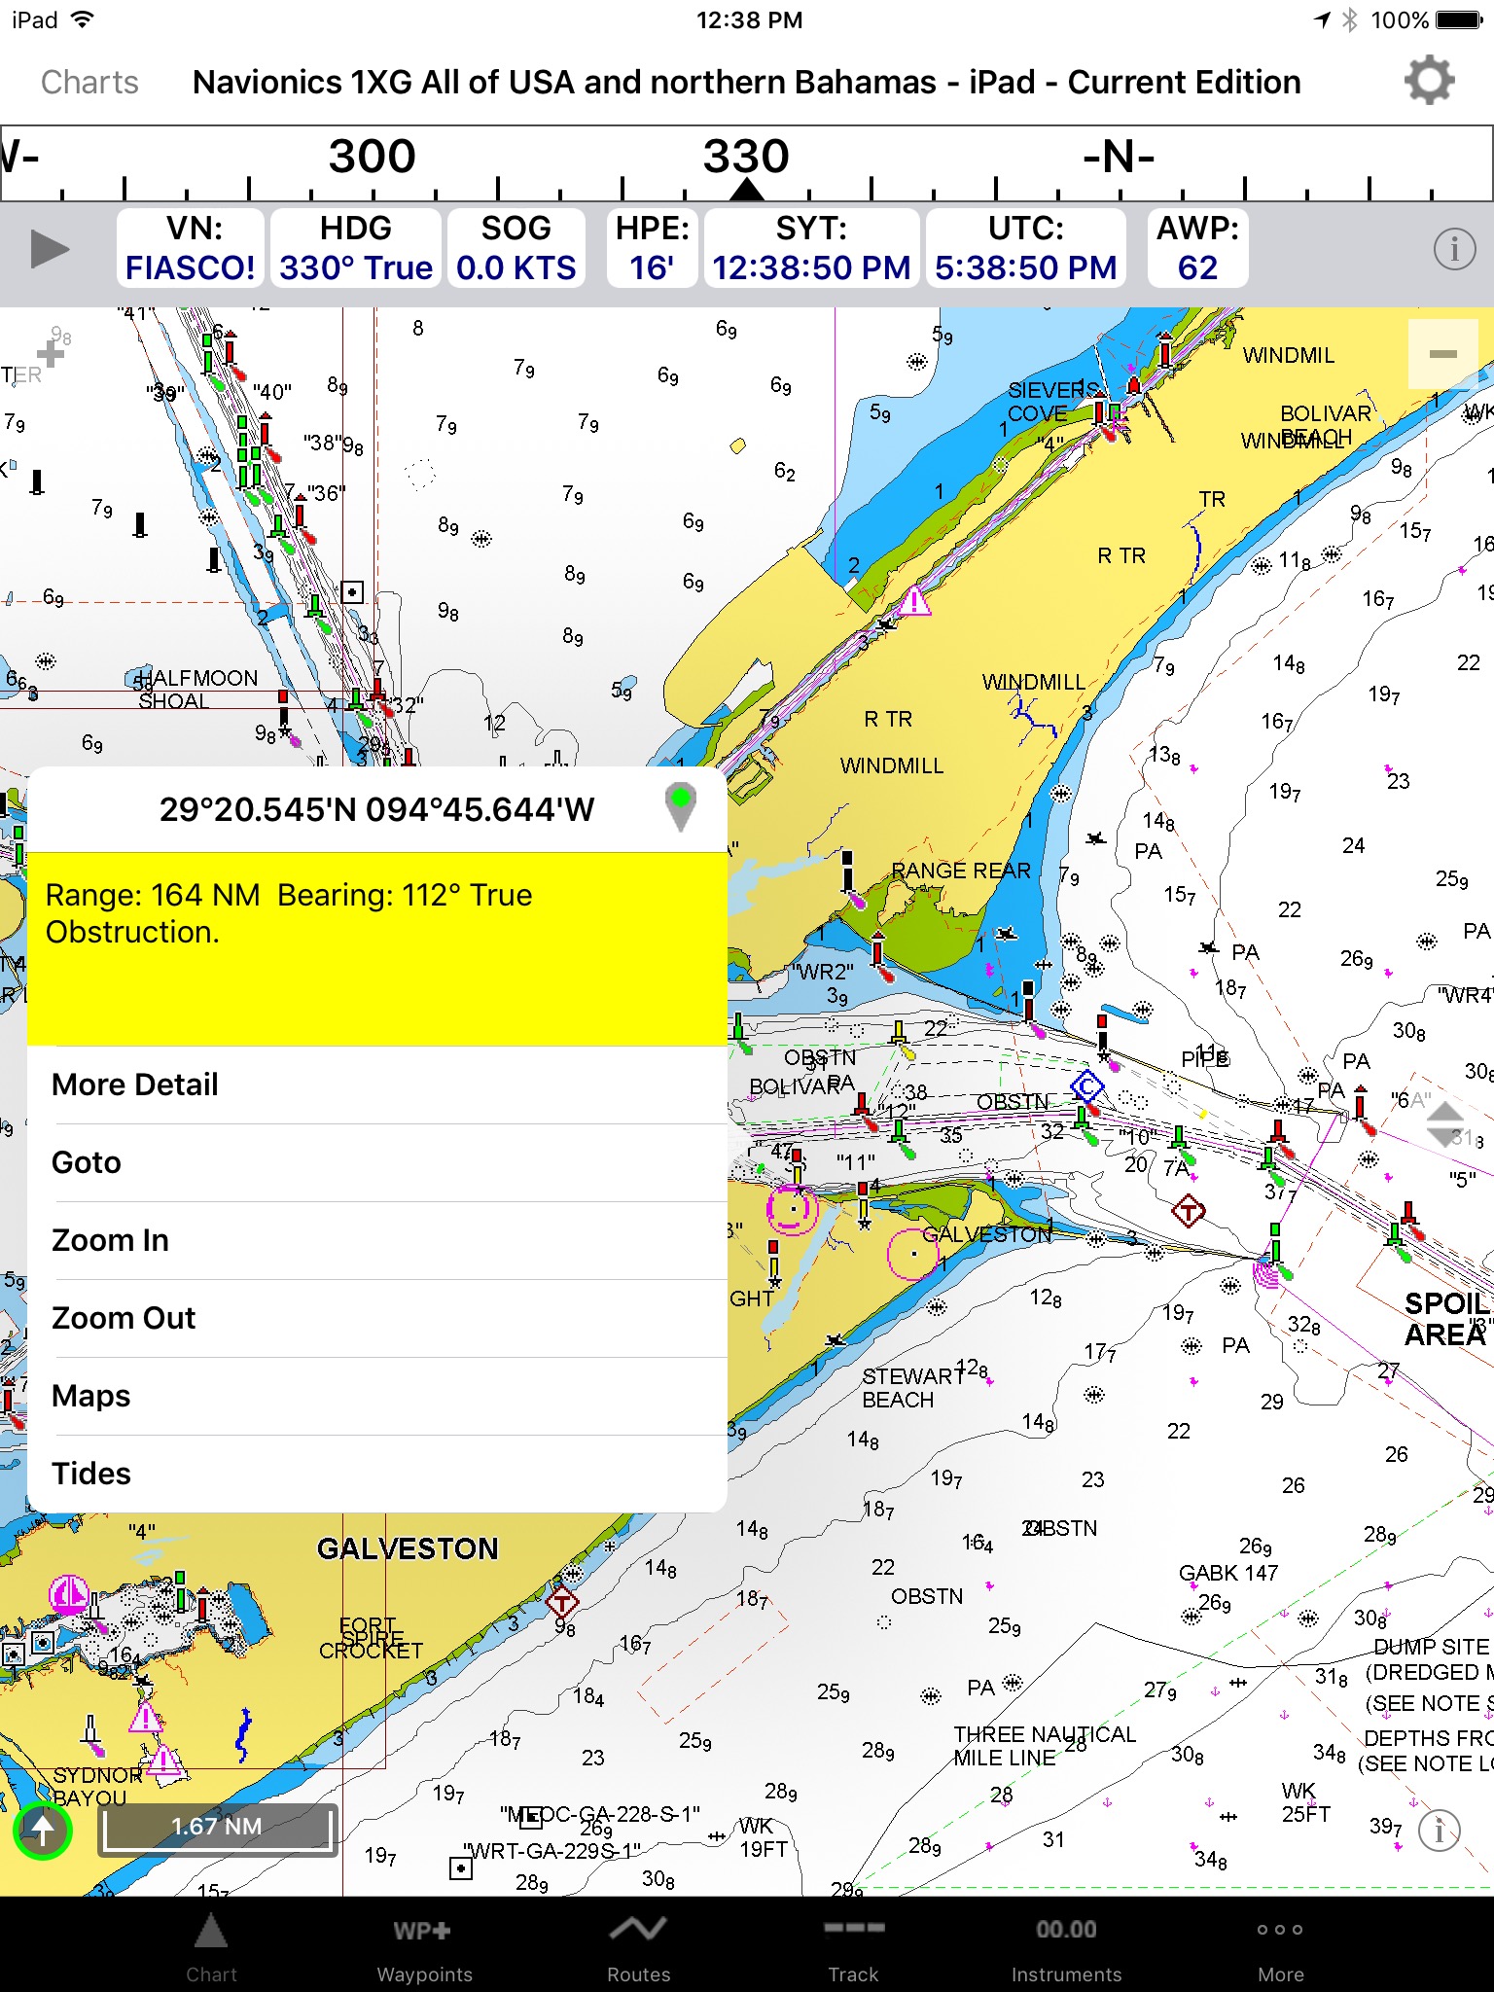
Task: Tap the red T diamond near Fort Crocket
Action: tap(561, 1600)
